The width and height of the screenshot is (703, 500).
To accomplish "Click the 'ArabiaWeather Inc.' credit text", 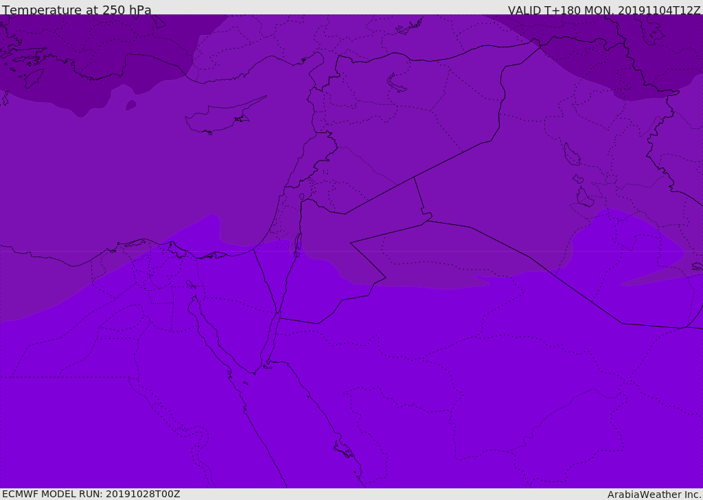I will [x=654, y=495].
